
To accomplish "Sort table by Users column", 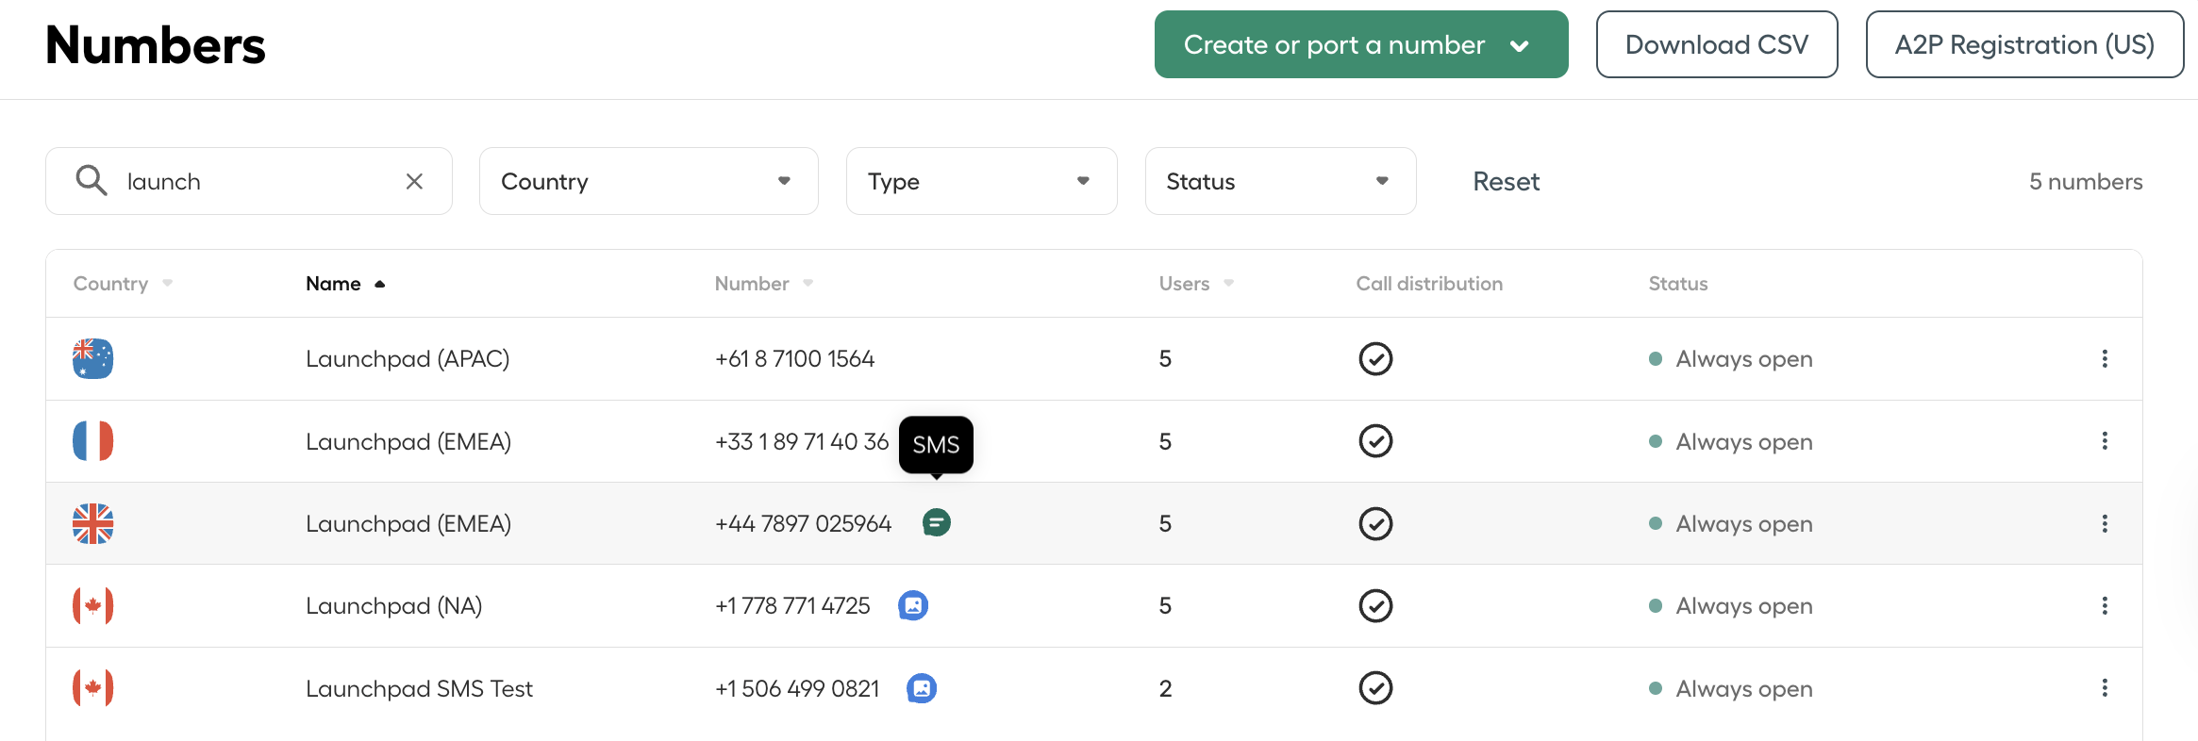I will tap(1196, 284).
